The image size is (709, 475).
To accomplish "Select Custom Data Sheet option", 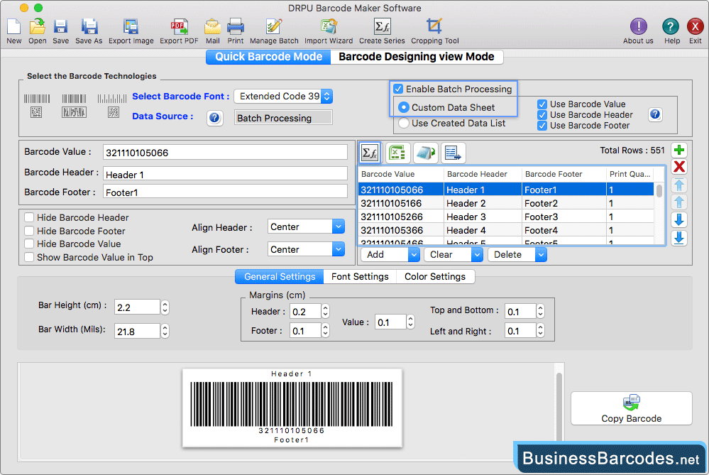I will point(404,107).
